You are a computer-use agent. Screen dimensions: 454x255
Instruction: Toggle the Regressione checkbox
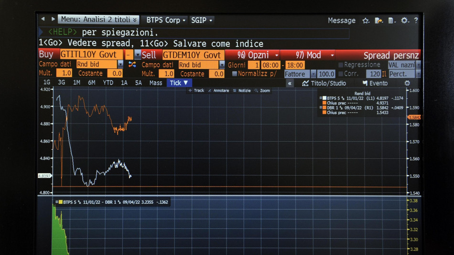[x=341, y=65]
